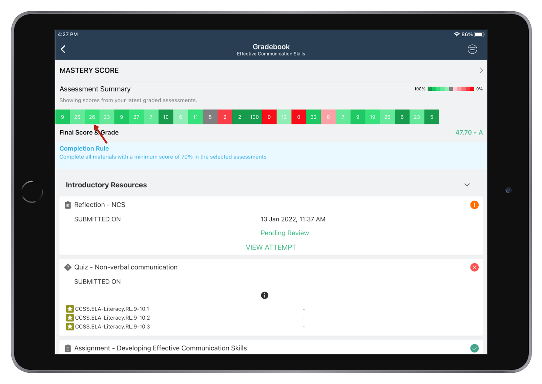Go back using the header back arrow
The width and height of the screenshot is (542, 384).
tap(63, 49)
